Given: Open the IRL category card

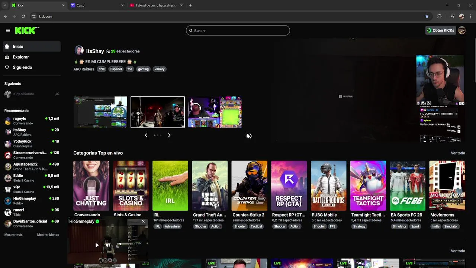Looking at the screenshot, I should pos(170,186).
